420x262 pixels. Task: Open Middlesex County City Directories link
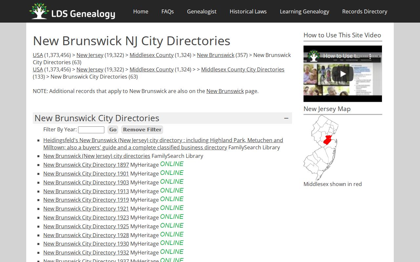(x=243, y=69)
